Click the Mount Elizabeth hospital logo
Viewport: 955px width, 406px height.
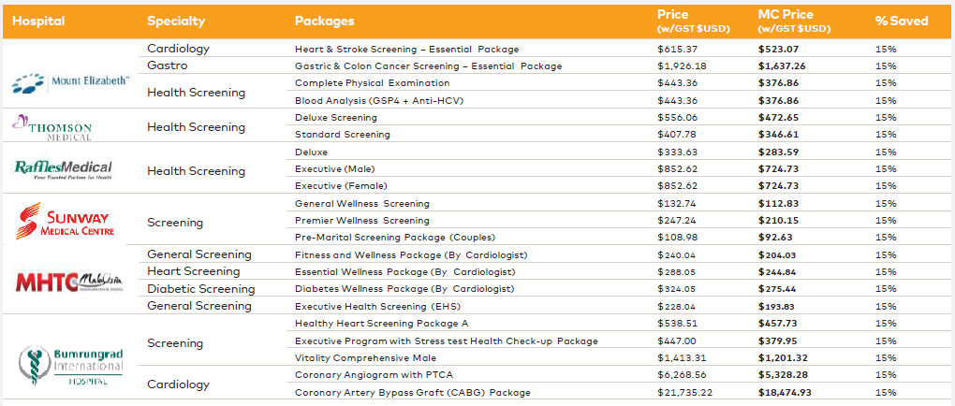(x=70, y=82)
